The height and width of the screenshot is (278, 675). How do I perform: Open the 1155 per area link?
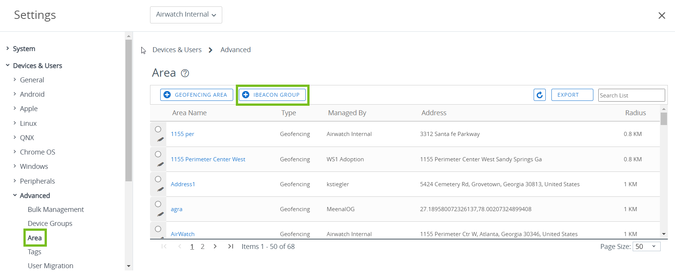183,134
